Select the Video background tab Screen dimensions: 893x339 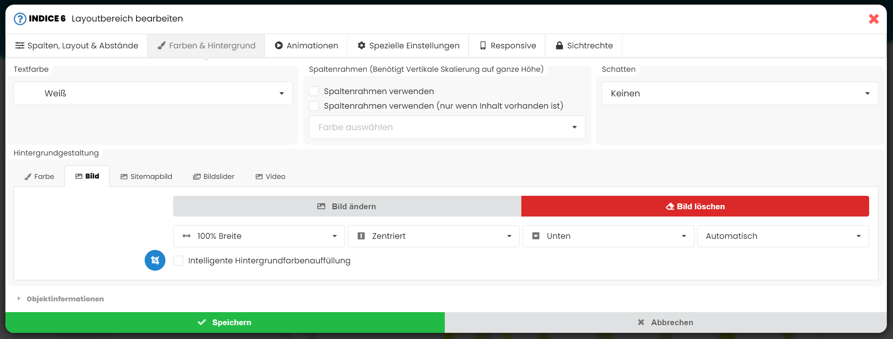270,177
